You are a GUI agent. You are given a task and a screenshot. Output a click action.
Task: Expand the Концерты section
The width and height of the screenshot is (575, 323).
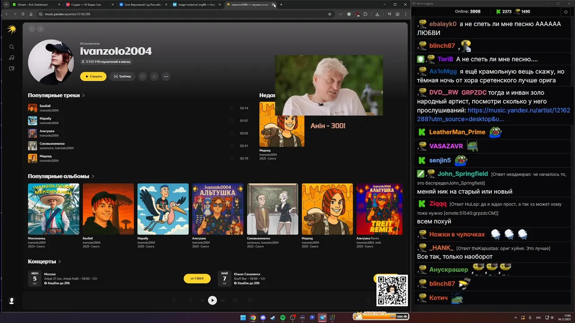(44, 262)
